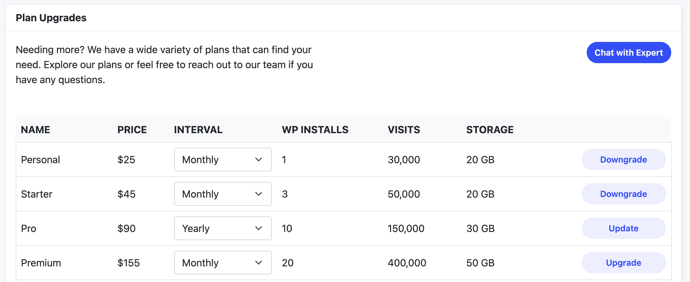Open the Starter plan interval dropdown

[x=223, y=194]
